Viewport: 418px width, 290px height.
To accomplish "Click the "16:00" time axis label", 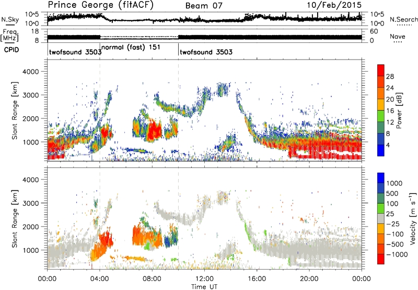I will 257,279.
